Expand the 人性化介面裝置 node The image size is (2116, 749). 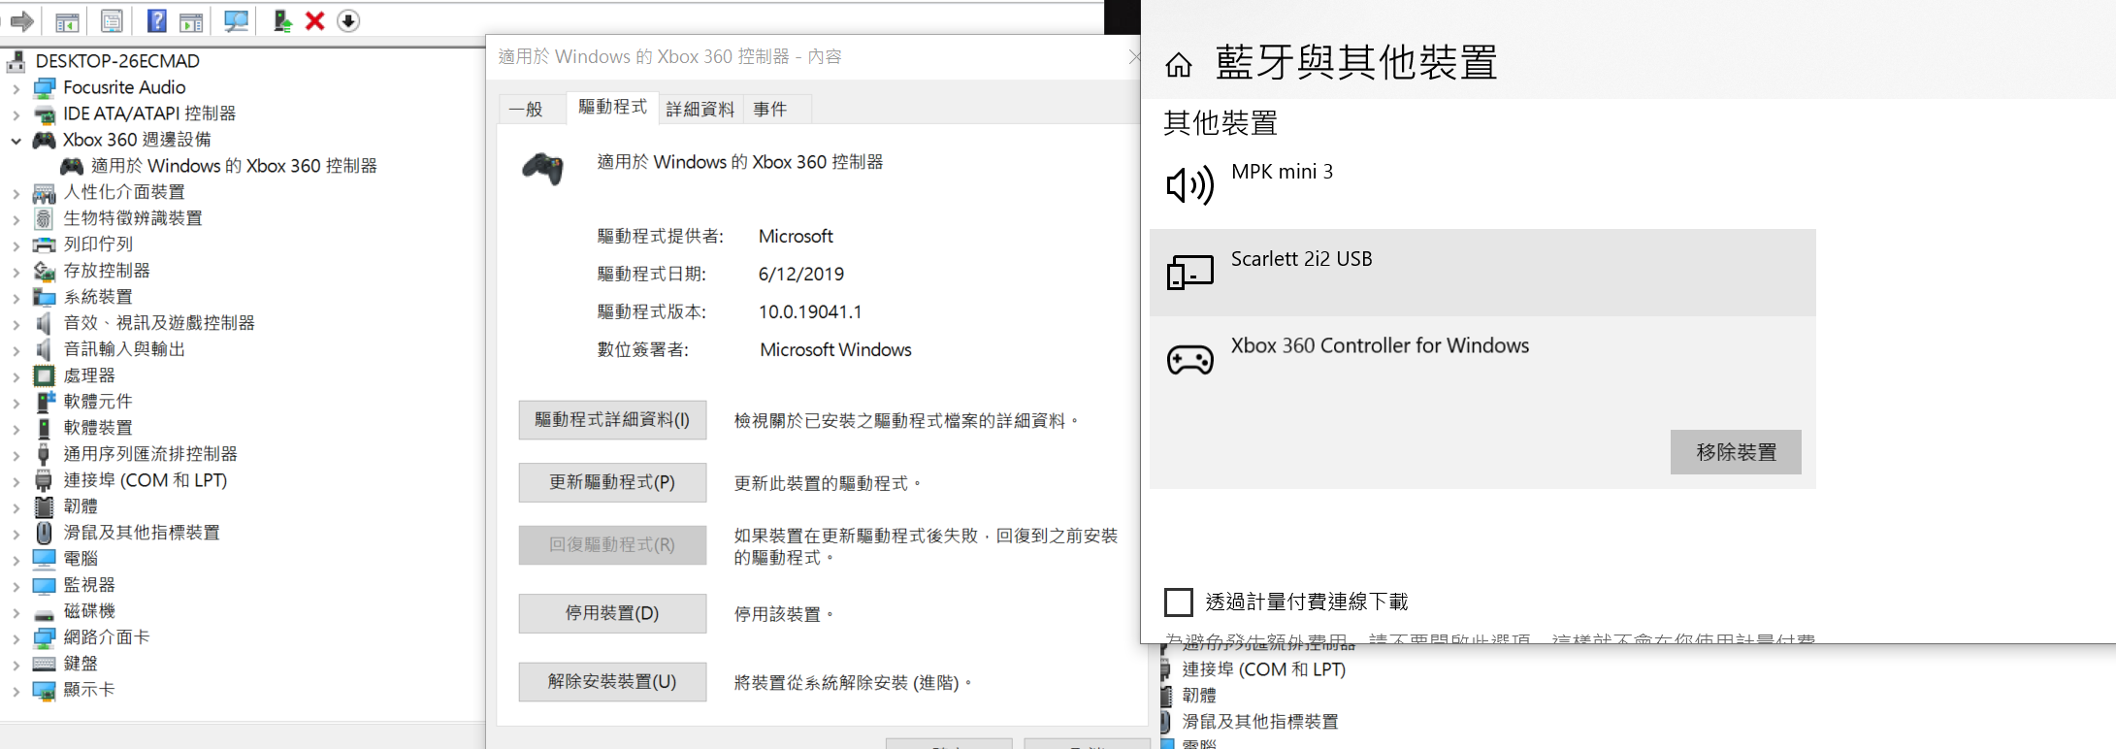coord(16,193)
